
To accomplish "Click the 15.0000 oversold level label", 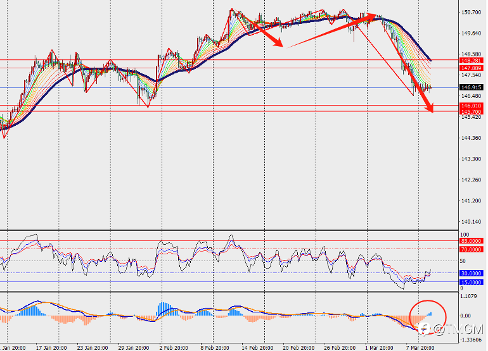I will coord(471,282).
